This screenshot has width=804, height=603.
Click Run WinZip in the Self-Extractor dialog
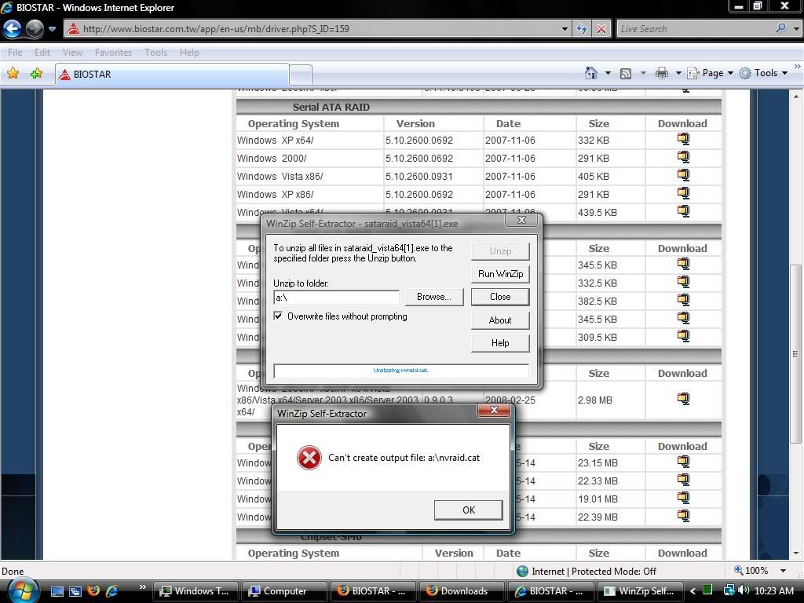coord(500,274)
